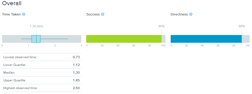Select the Lower Quartile row
Viewport: 252px width, 94px height.
(41, 65)
